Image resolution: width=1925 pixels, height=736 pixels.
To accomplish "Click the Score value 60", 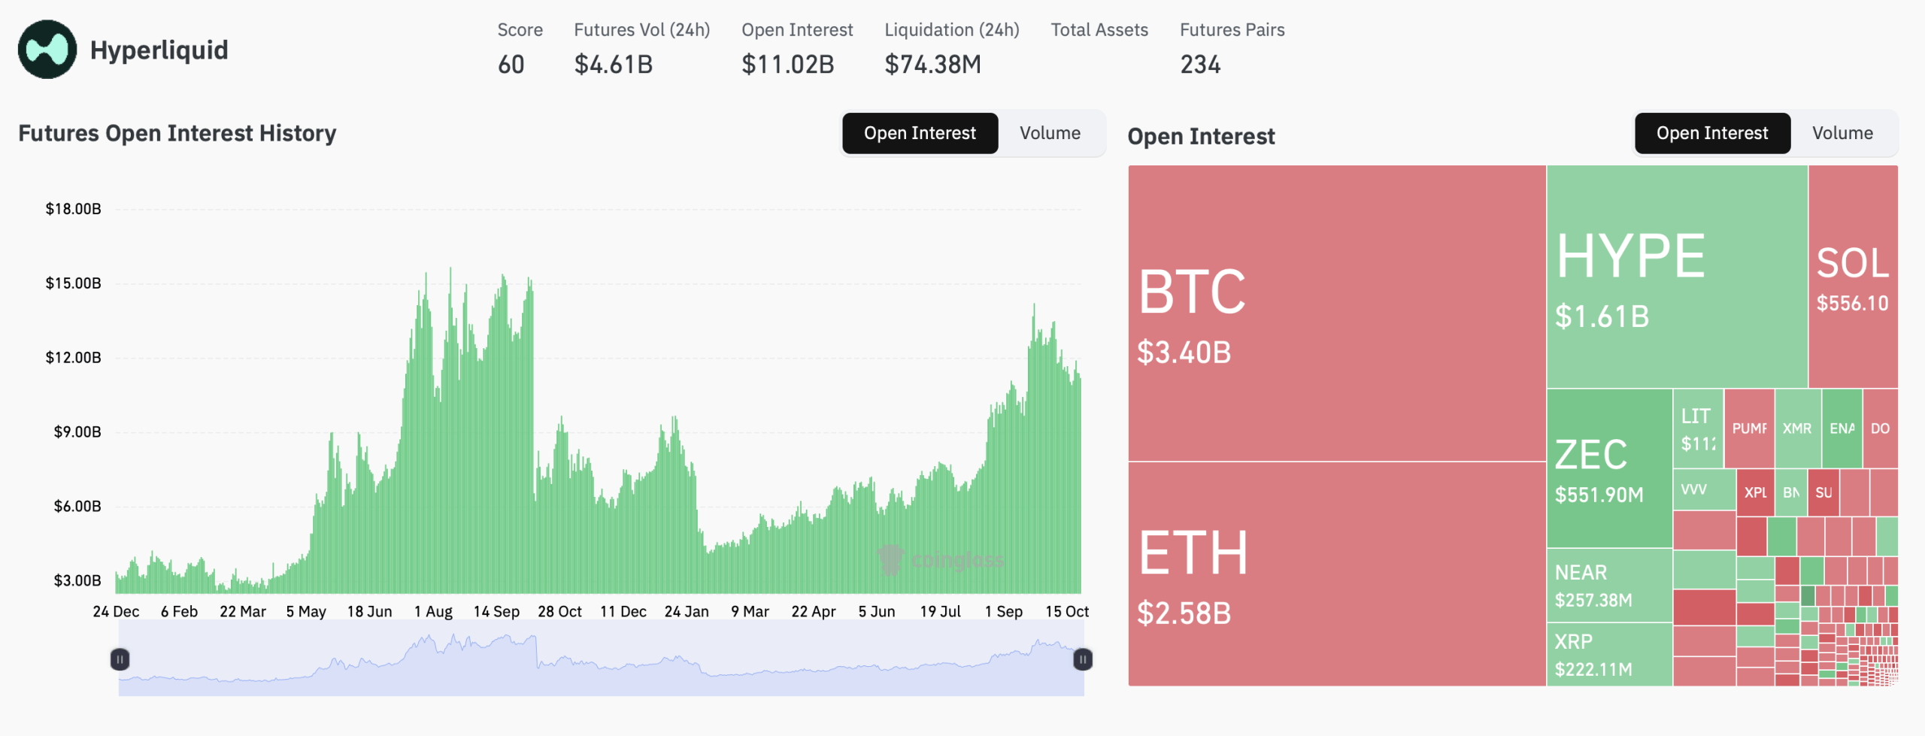I will coord(511,65).
